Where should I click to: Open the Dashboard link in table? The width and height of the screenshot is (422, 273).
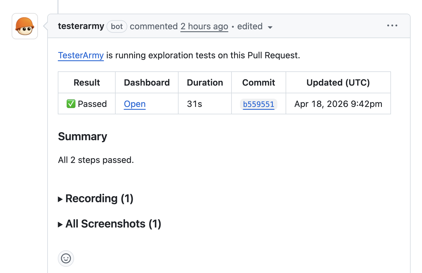point(135,104)
